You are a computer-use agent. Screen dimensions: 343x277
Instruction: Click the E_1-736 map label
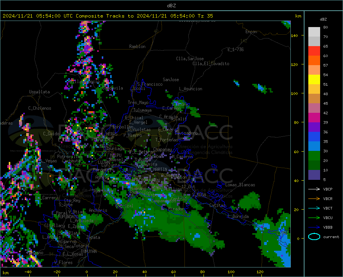(x=236, y=50)
